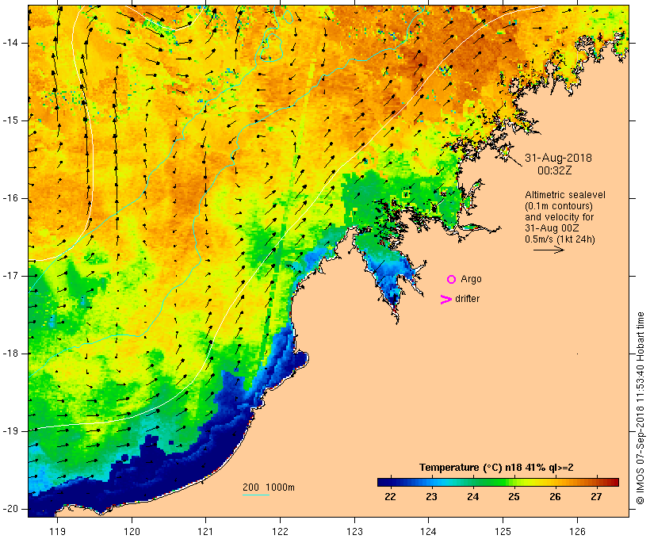The image size is (650, 539).
Task: Click the latitude axis label -14
Action: click(x=10, y=43)
